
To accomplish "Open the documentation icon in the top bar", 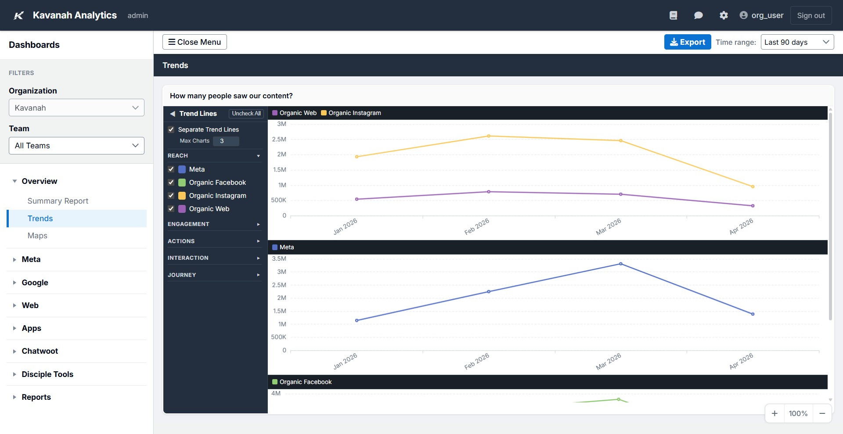I will [x=673, y=15].
